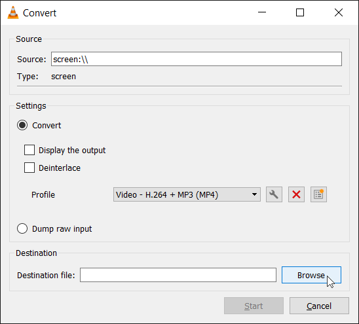359x324 pixels.
Task: Select Dump raw input option
Action: [x=22, y=228]
